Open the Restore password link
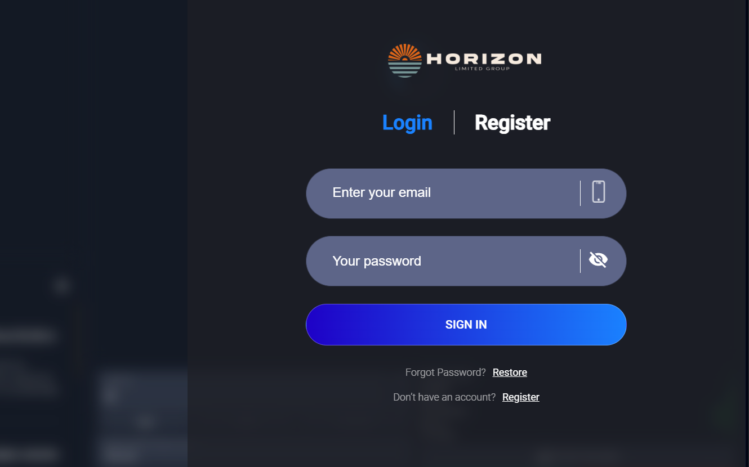This screenshot has width=749, height=467. click(x=510, y=372)
